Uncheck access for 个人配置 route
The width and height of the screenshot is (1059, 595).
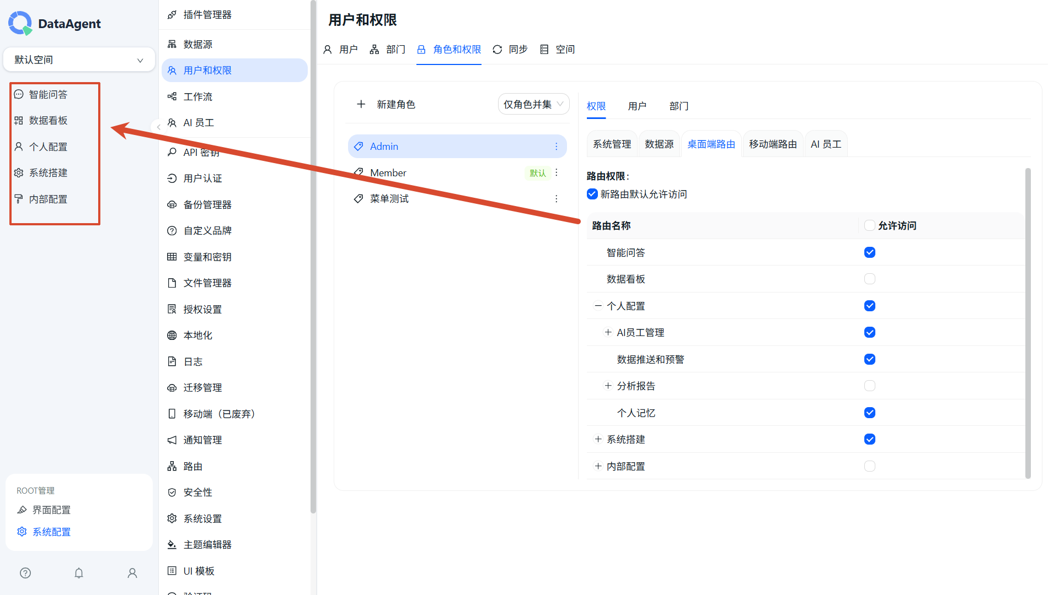point(870,306)
